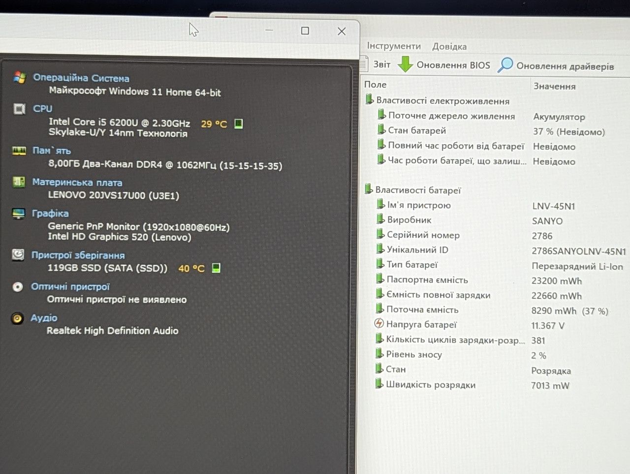
Task: Select the speaker icon next to Аудіо
Action: point(17,318)
